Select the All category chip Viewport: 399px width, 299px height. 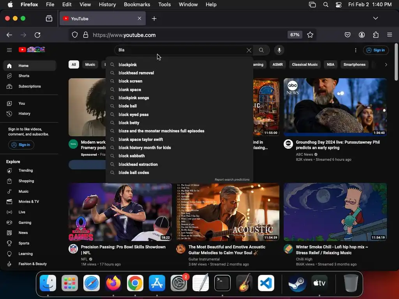pos(74,65)
